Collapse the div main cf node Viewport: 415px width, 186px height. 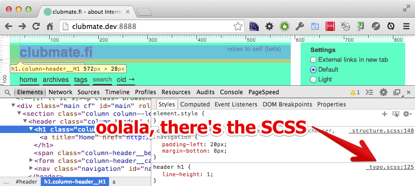tap(13, 106)
